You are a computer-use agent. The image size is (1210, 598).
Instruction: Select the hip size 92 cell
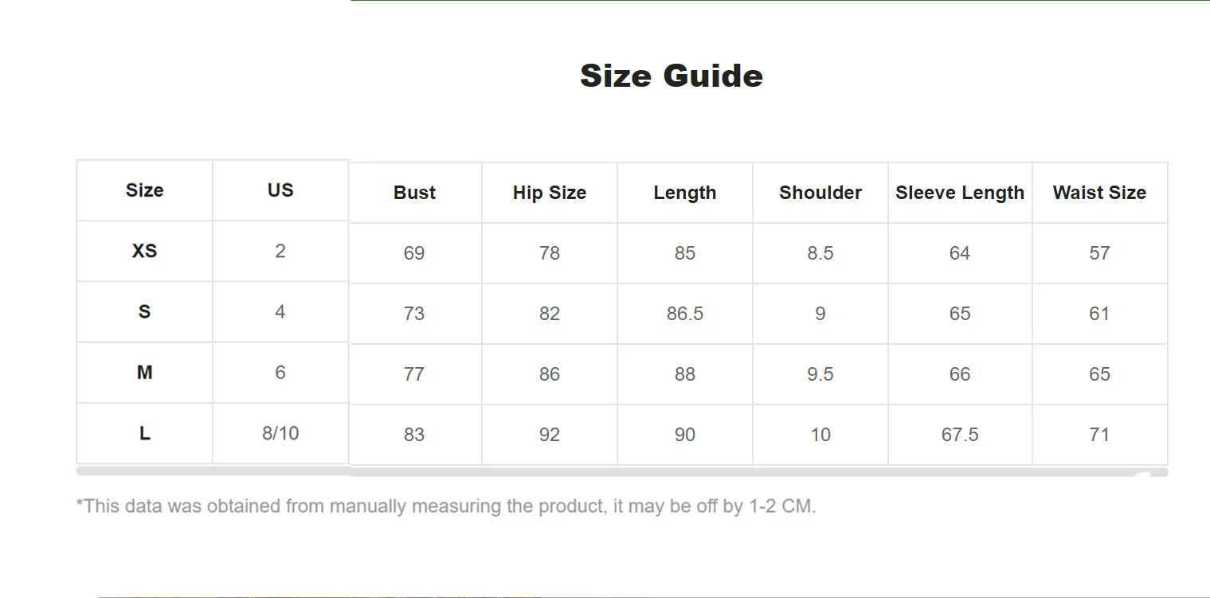click(550, 435)
